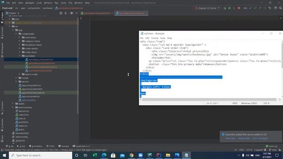Locate opened file in Project tree
This screenshot has height=159, width=283.
click(x=61, y=13)
